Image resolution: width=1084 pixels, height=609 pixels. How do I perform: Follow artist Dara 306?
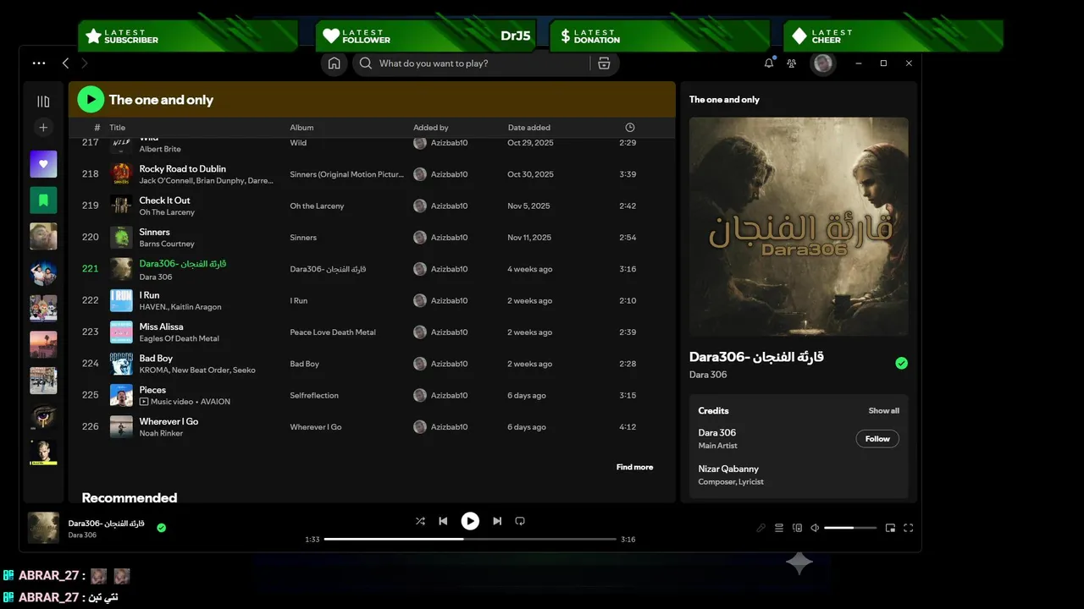tap(877, 439)
